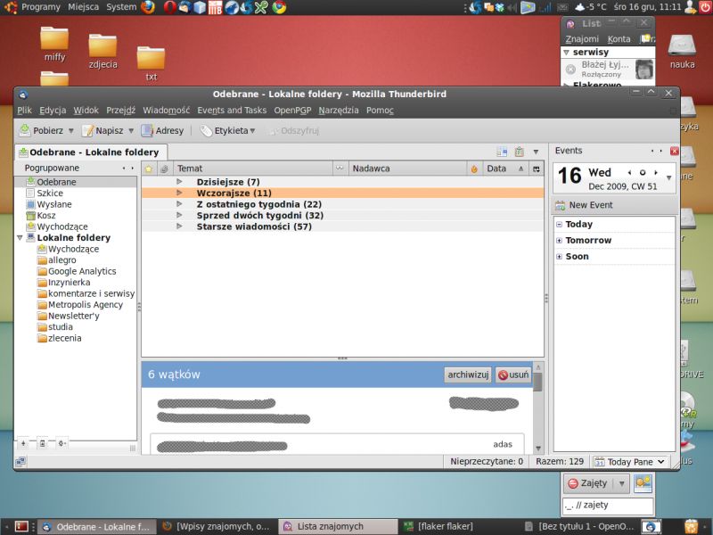
Task: Click the junk flame column header
Action: (474, 169)
